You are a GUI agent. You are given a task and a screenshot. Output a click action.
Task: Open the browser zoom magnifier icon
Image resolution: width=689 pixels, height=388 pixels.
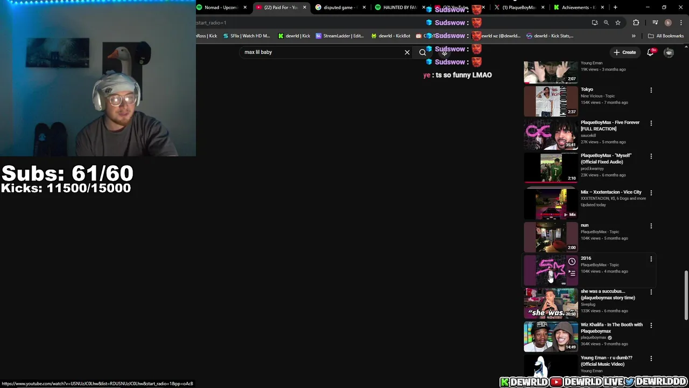(x=606, y=23)
